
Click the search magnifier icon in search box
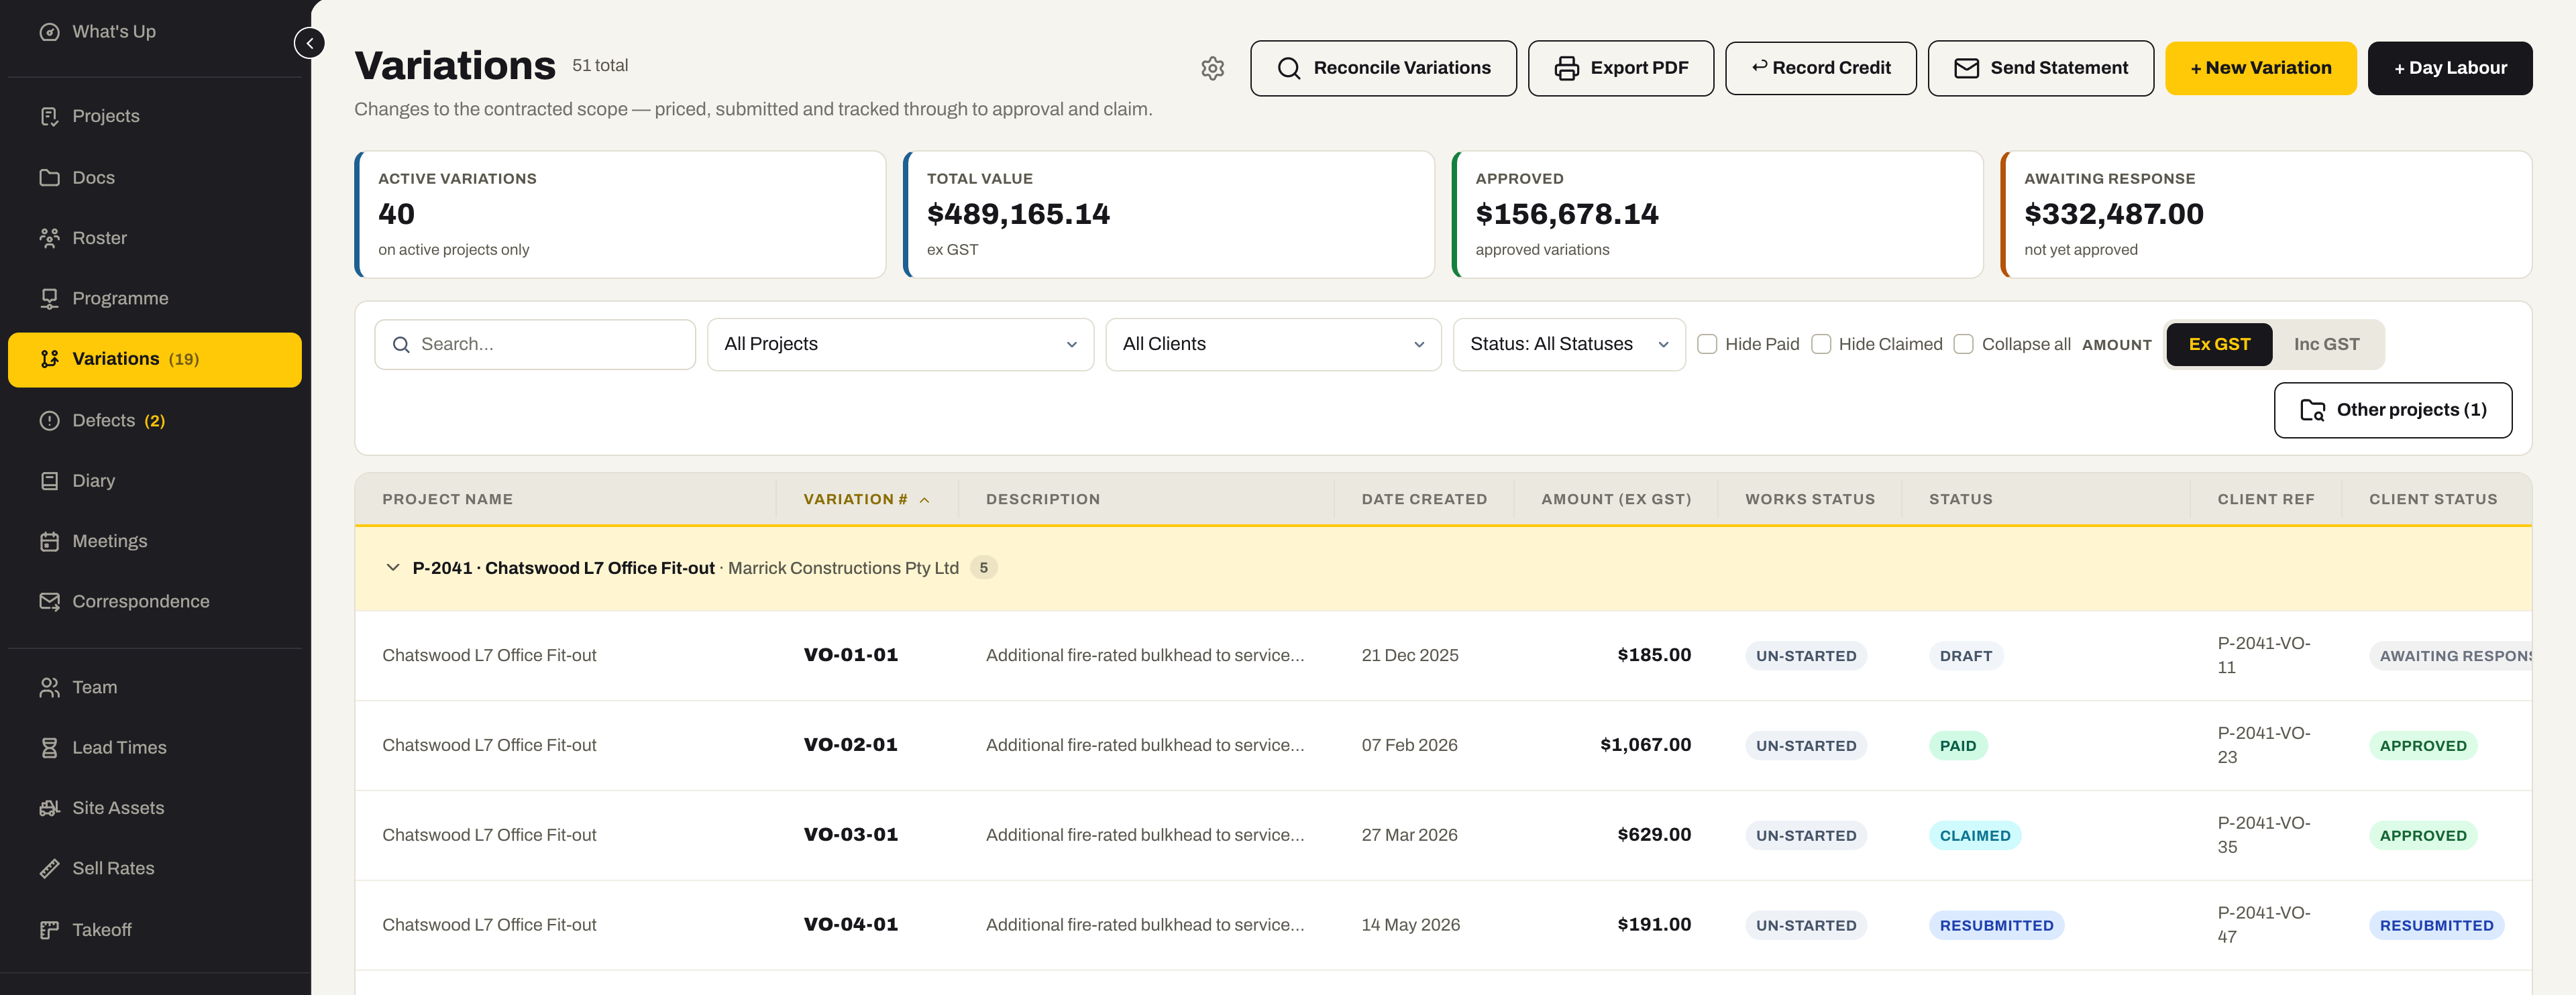coord(401,345)
